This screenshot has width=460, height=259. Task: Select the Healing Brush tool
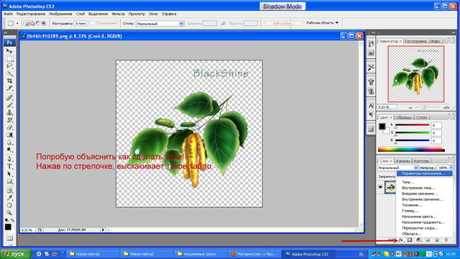pos(9,97)
